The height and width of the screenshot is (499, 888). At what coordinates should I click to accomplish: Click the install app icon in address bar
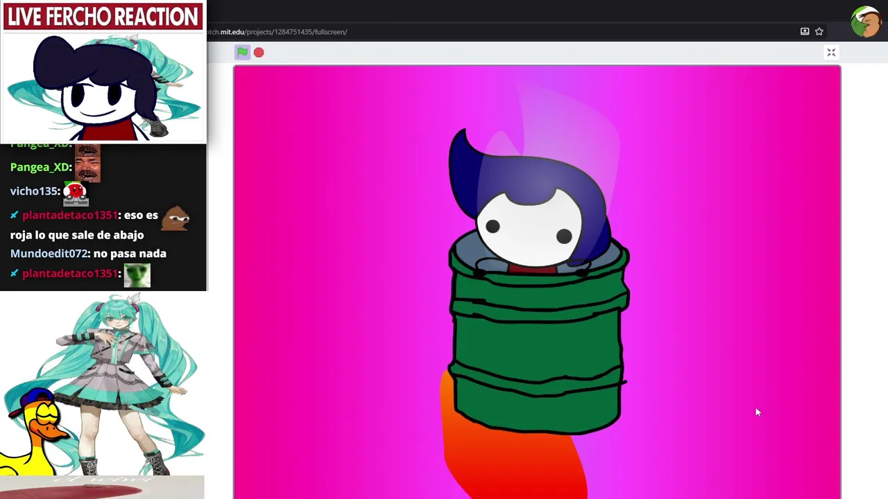pos(805,31)
